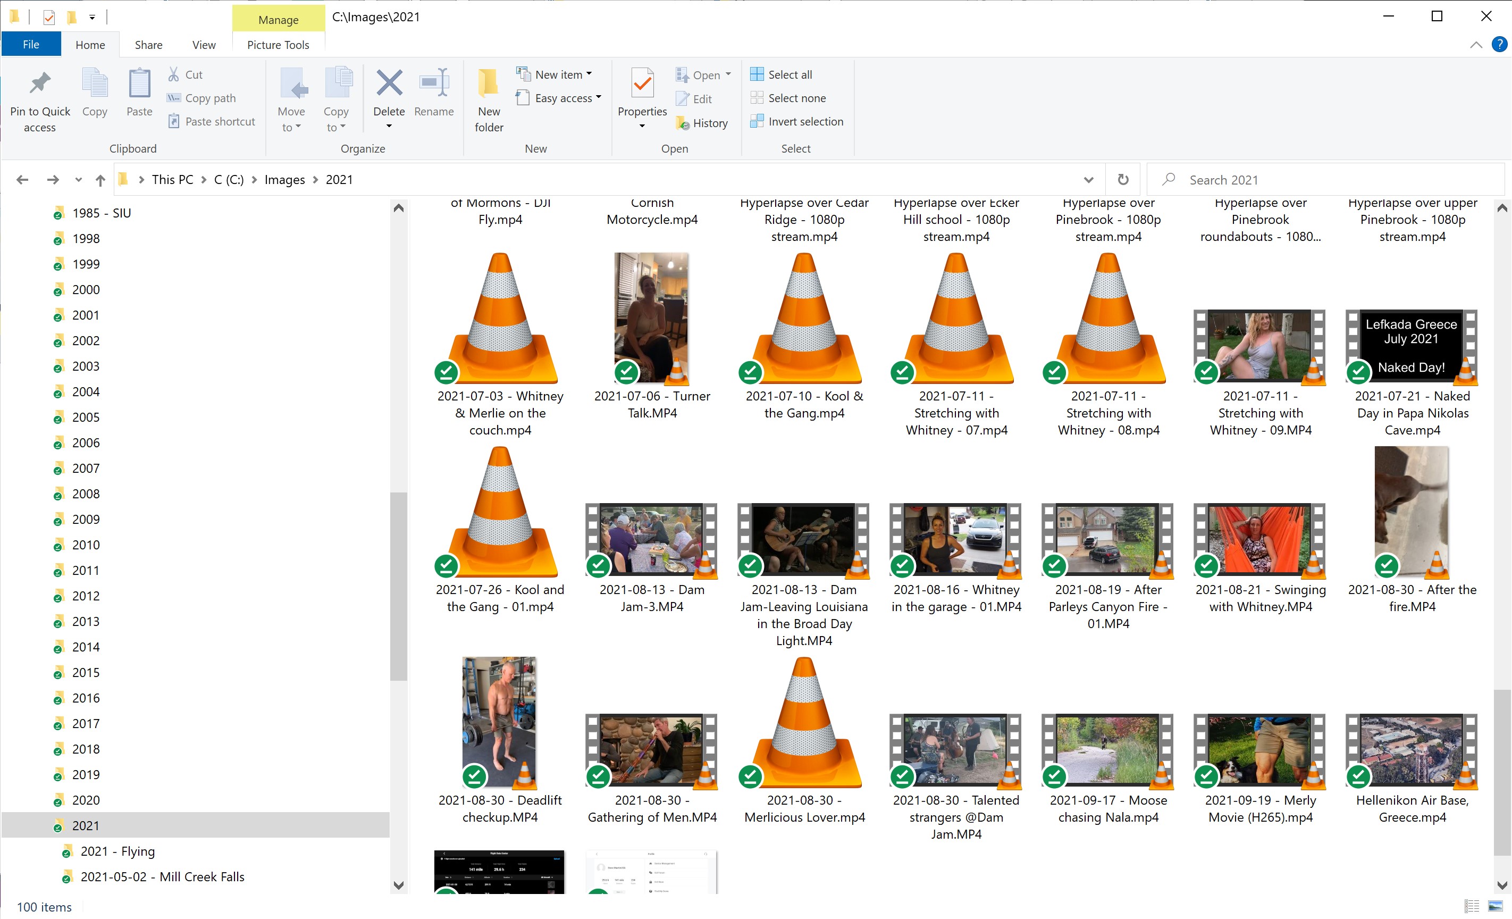The width and height of the screenshot is (1512, 919).
Task: Switch to the Share tab
Action: [148, 44]
